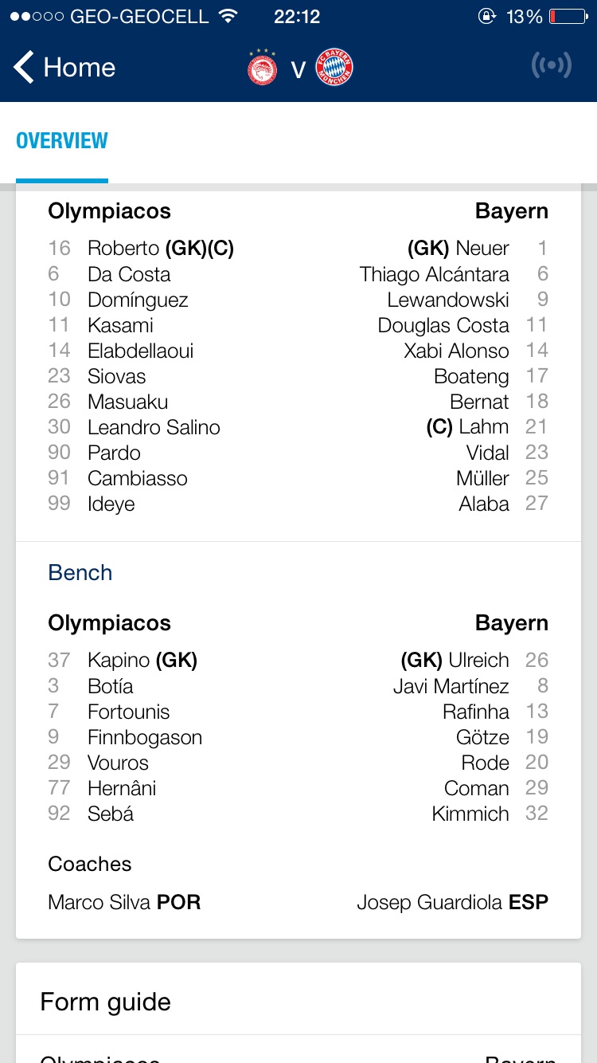Choose Finnbogason on the Olympiacos bench
This screenshot has width=597, height=1063.
coord(145,737)
